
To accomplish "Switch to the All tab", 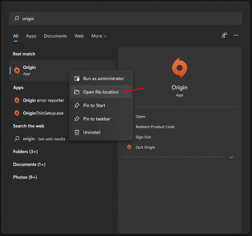I will coord(16,36).
